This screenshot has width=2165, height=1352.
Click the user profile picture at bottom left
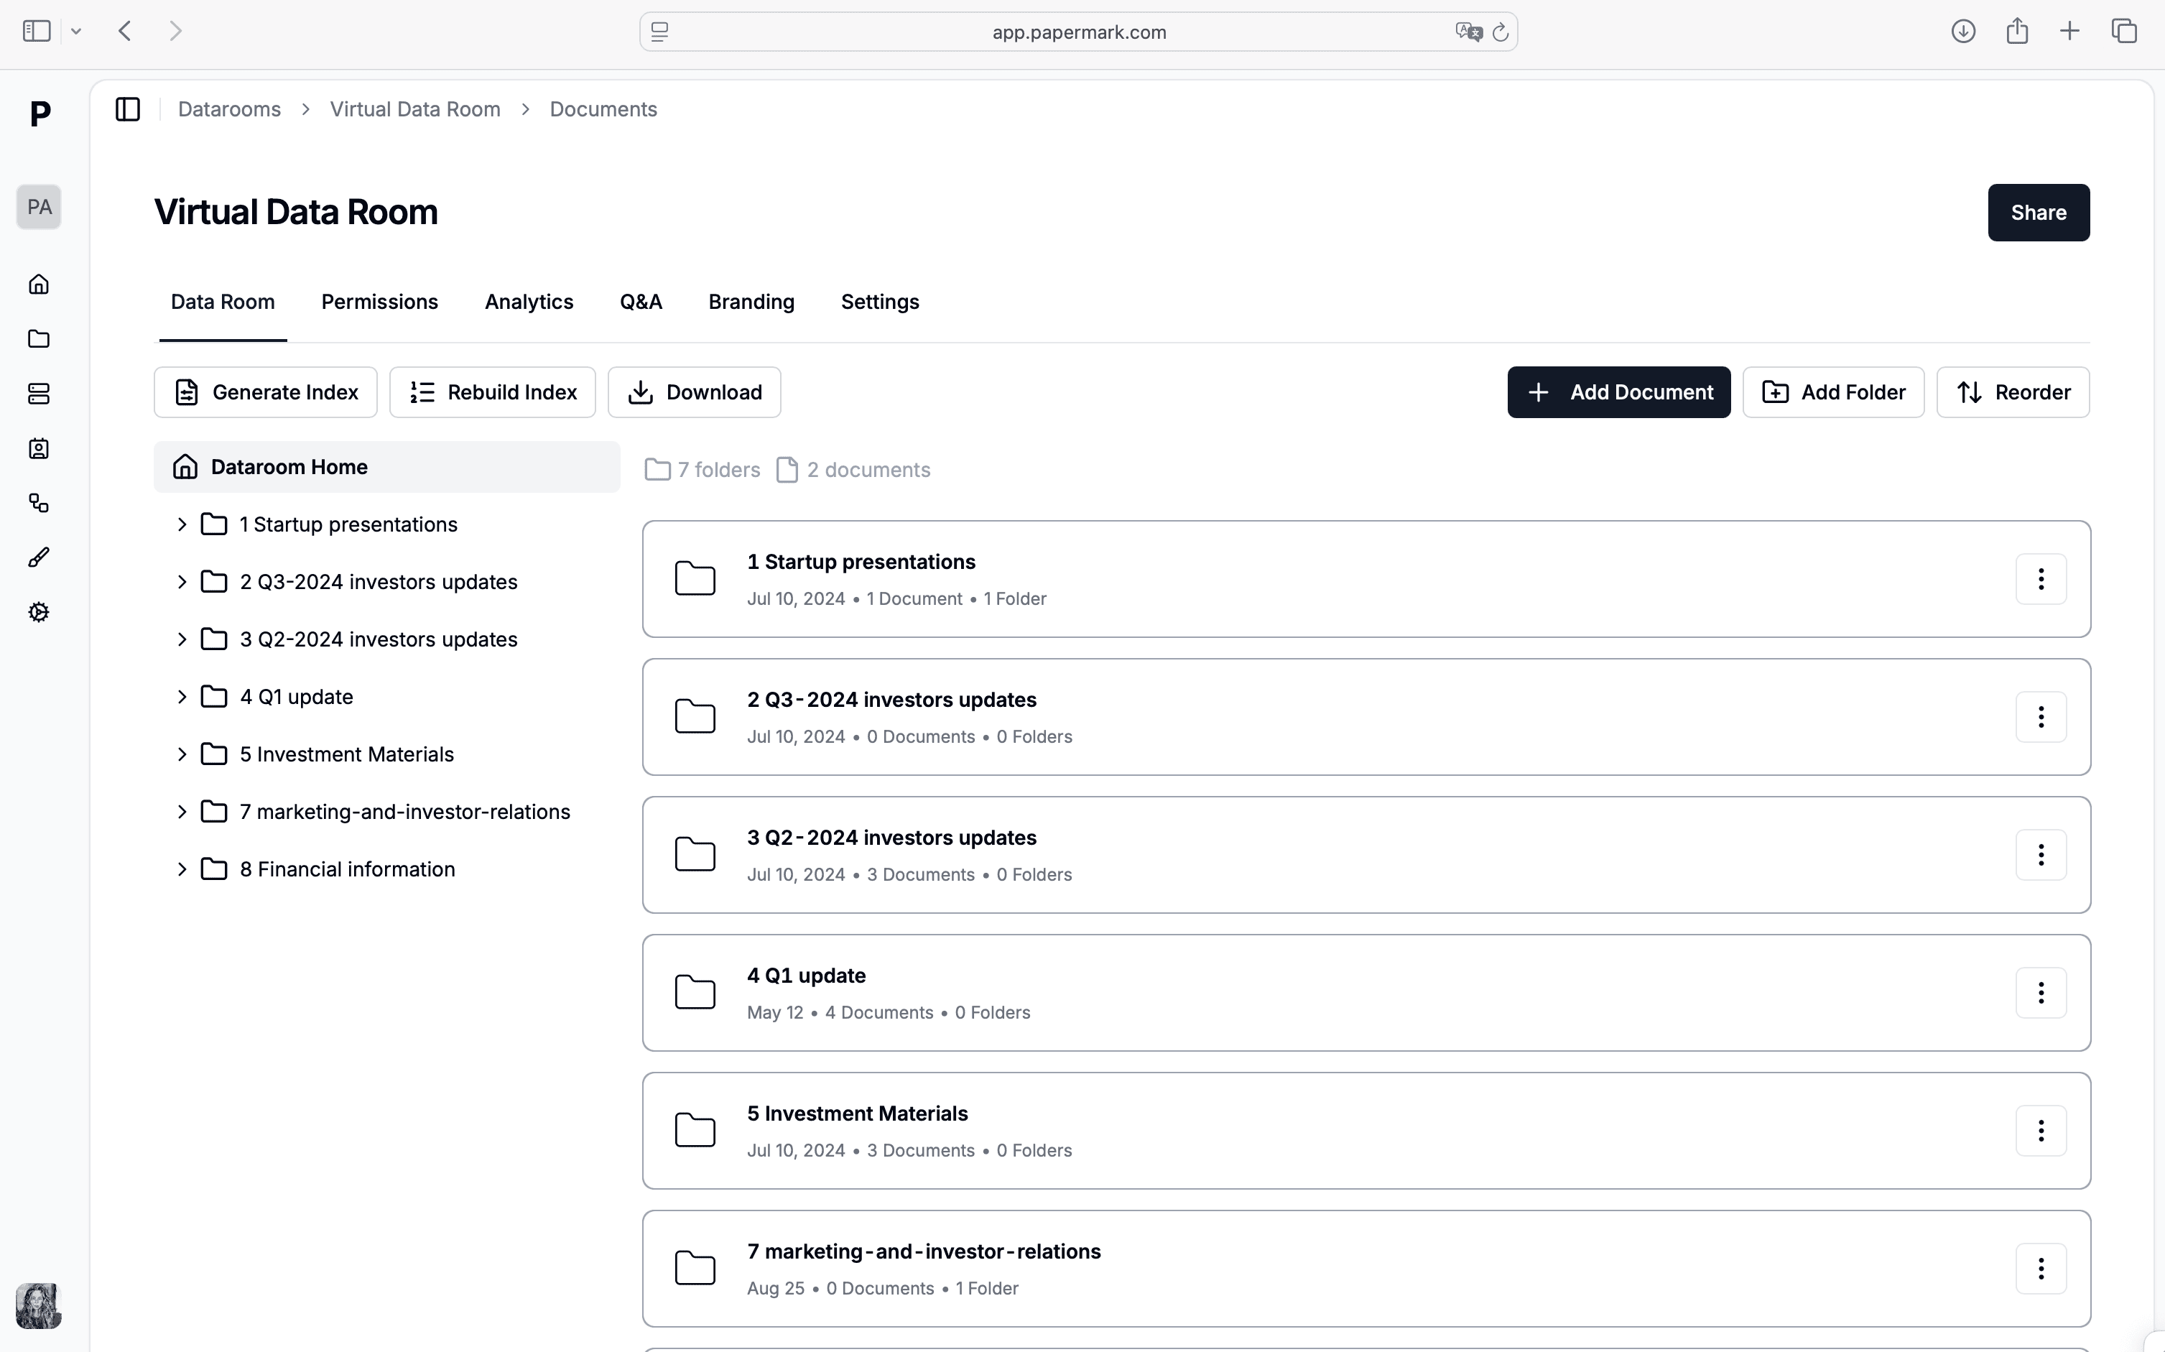(x=39, y=1305)
